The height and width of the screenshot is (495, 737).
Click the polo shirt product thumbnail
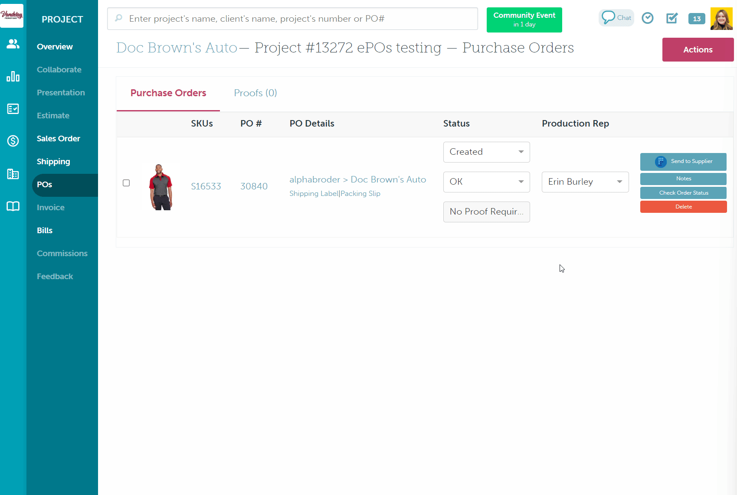[x=161, y=187]
